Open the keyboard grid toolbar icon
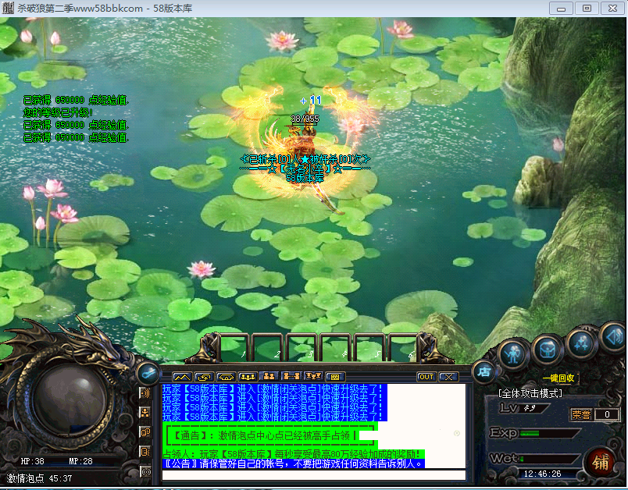628x490 pixels. pos(335,377)
